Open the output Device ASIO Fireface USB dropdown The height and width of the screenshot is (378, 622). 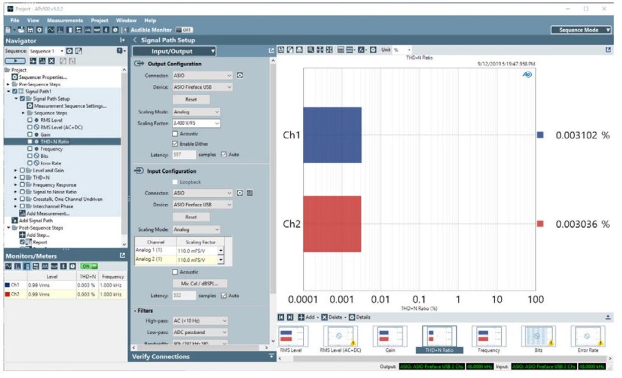tap(202, 87)
